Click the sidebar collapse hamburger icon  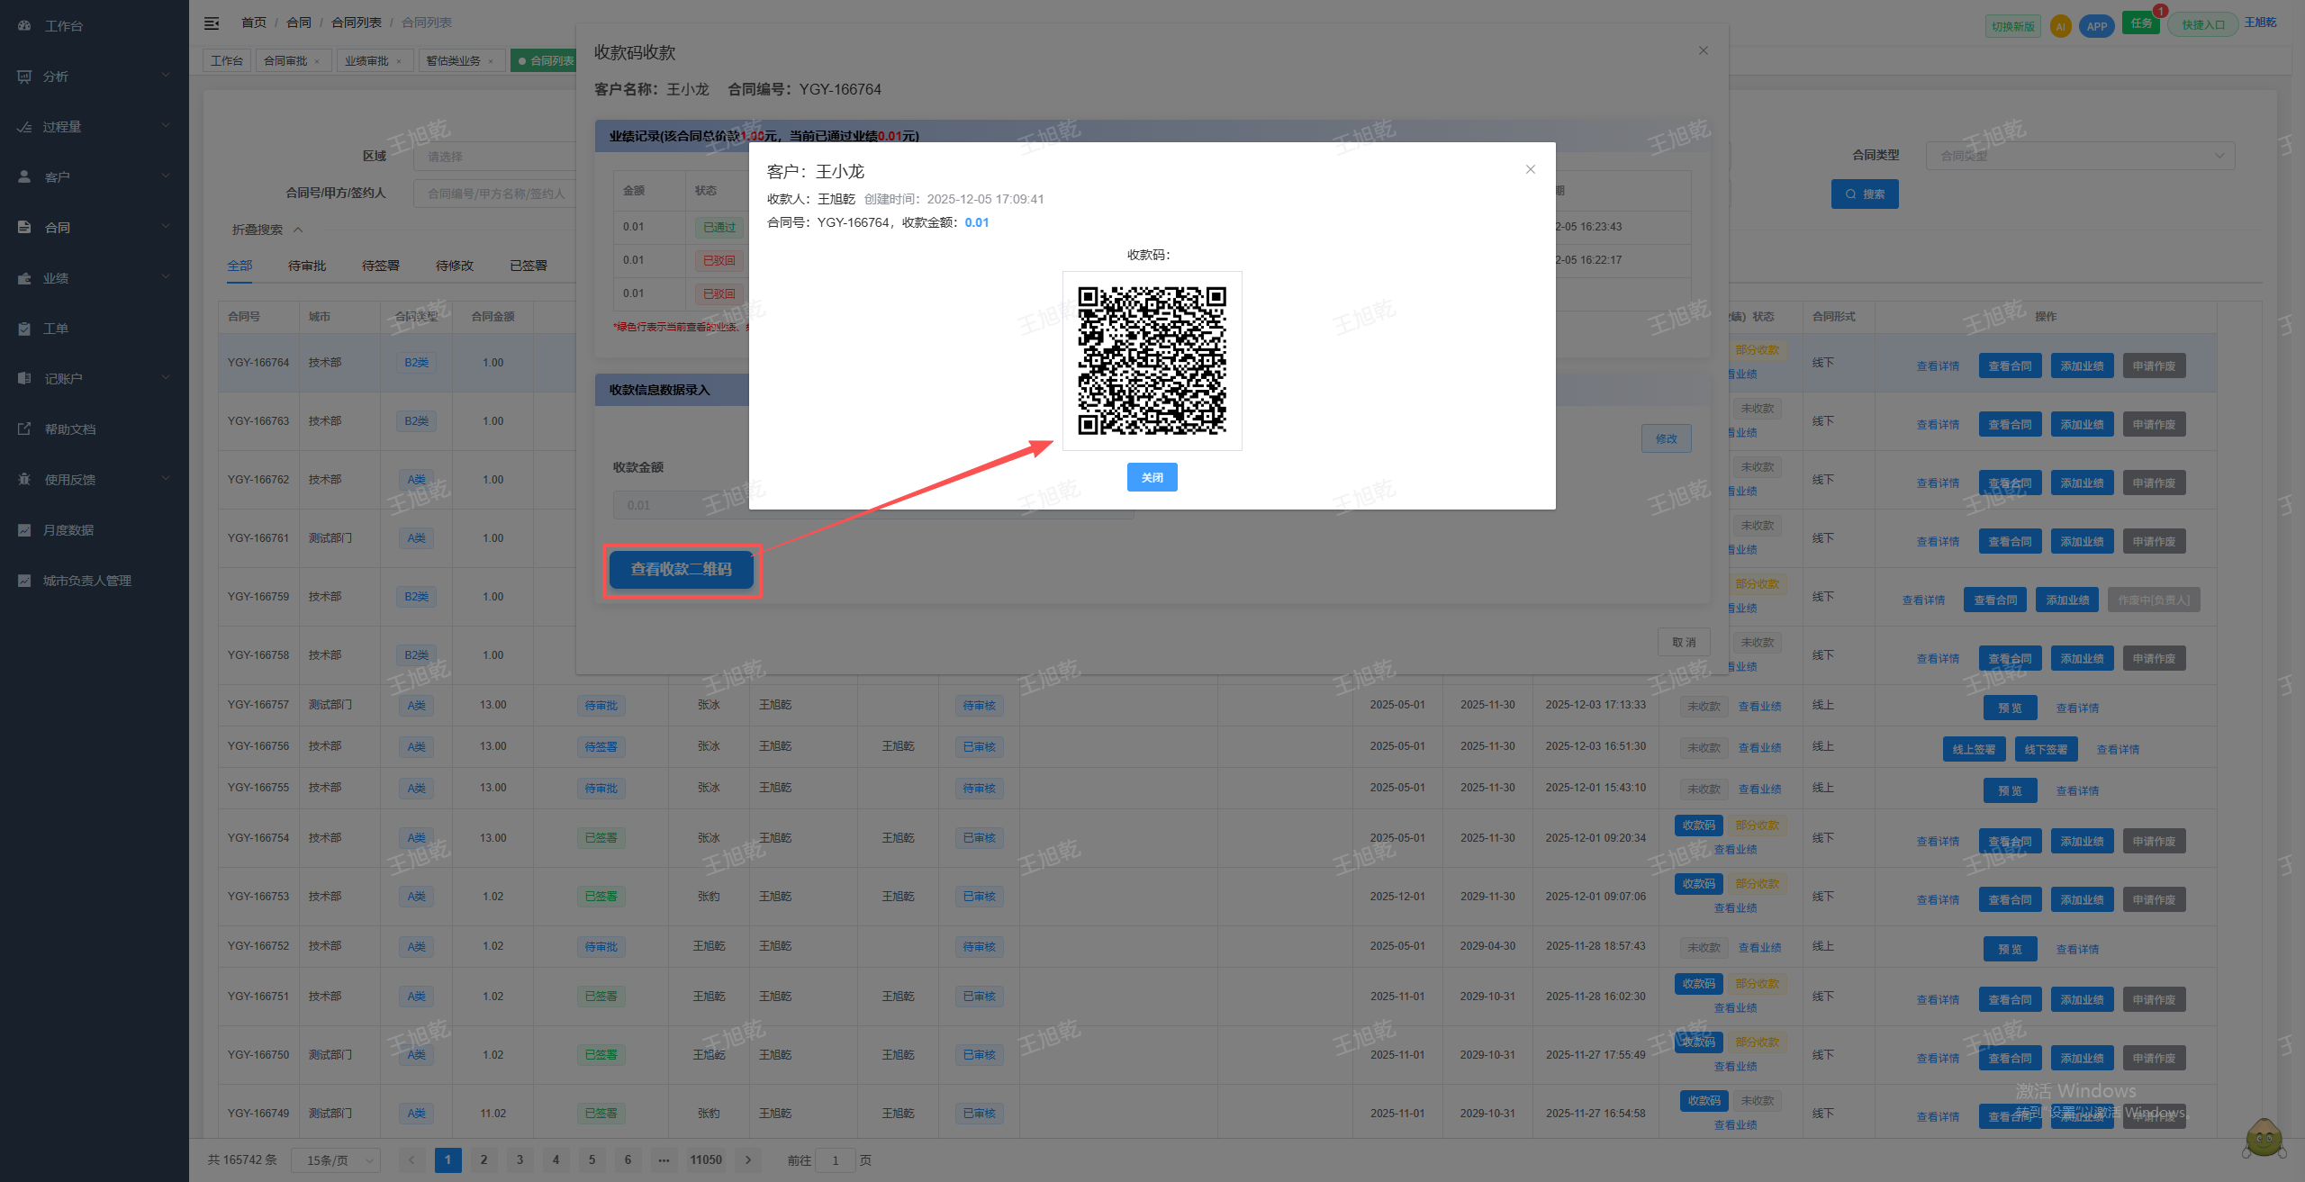(x=212, y=23)
